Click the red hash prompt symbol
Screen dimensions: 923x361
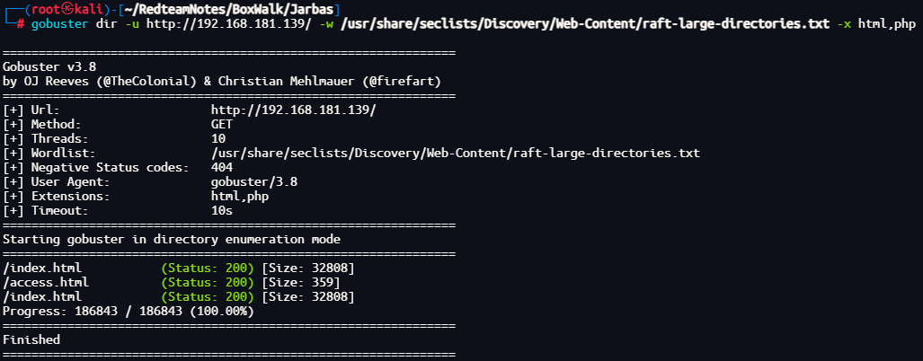coord(20,24)
